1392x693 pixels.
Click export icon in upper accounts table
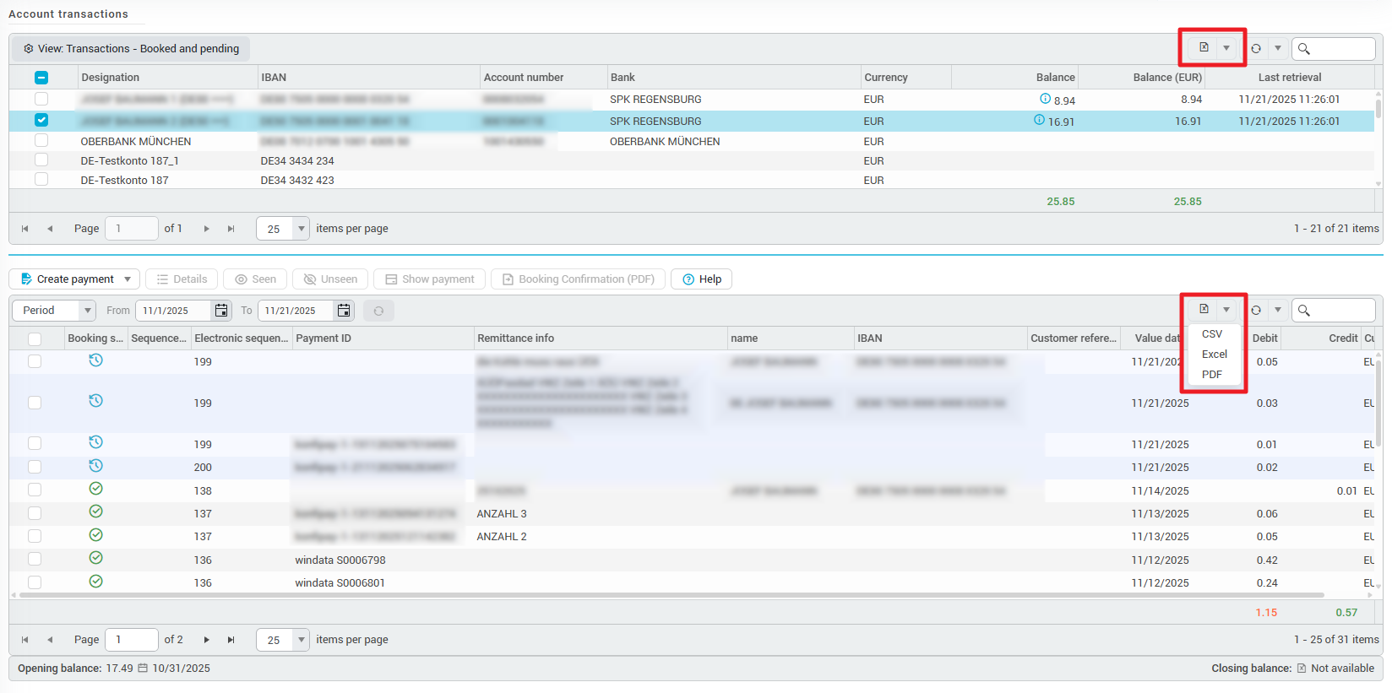pos(1204,48)
